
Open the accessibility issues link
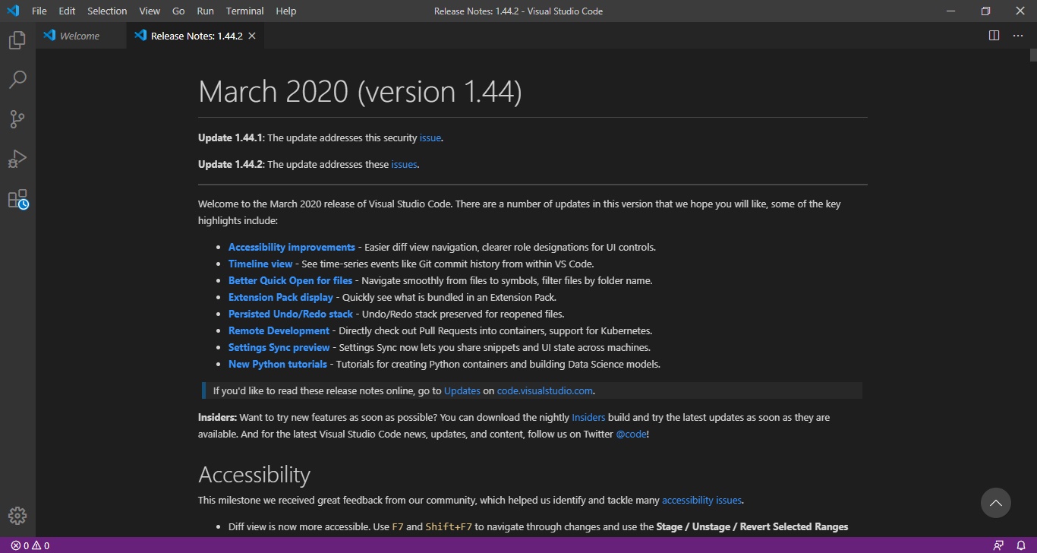(x=701, y=500)
